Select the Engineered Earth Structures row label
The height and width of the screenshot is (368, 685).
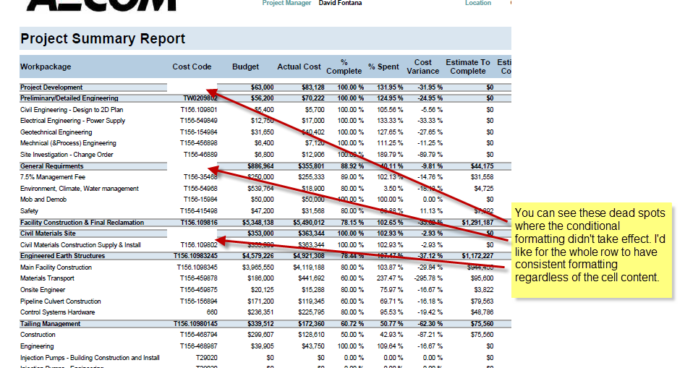click(x=62, y=256)
